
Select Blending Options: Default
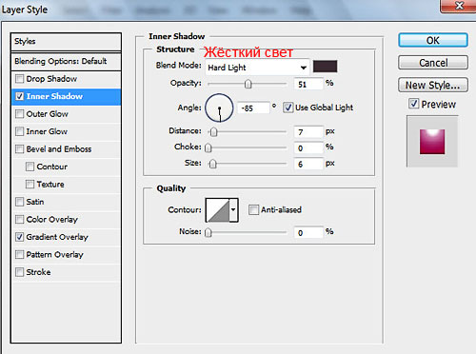66,61
